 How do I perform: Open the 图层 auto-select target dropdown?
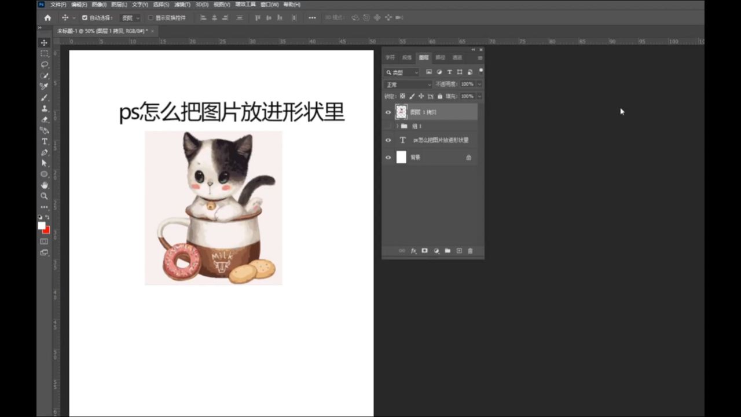(130, 18)
